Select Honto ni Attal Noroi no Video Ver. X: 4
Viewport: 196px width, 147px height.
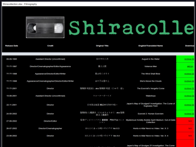[x=151, y=136]
